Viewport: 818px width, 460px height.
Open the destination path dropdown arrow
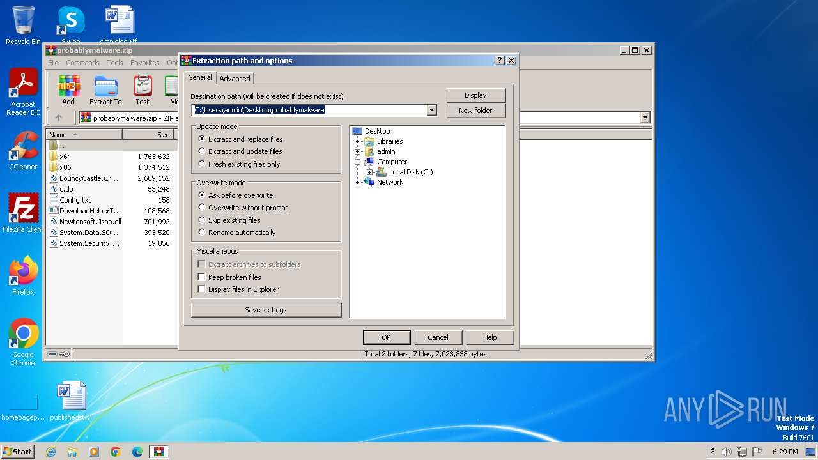click(431, 110)
